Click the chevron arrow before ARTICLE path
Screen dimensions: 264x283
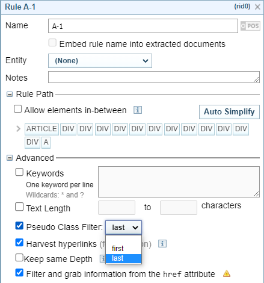click(18, 129)
